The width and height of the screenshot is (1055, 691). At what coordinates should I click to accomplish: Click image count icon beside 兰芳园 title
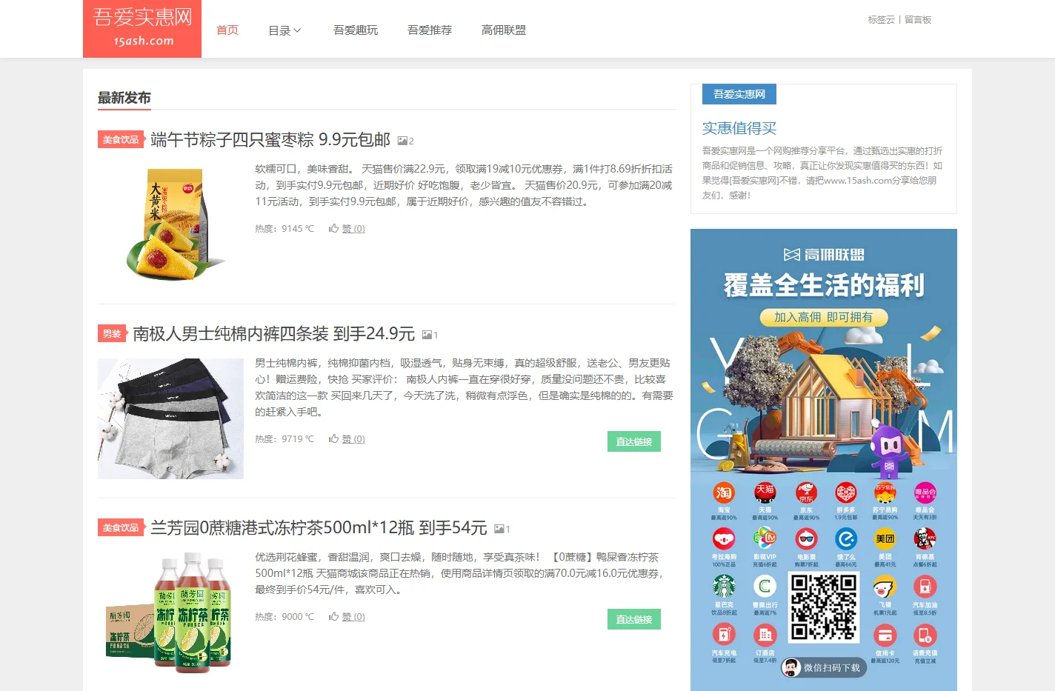pyautogui.click(x=499, y=529)
